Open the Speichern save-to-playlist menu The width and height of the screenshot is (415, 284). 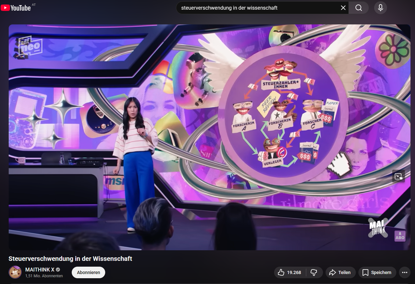377,272
